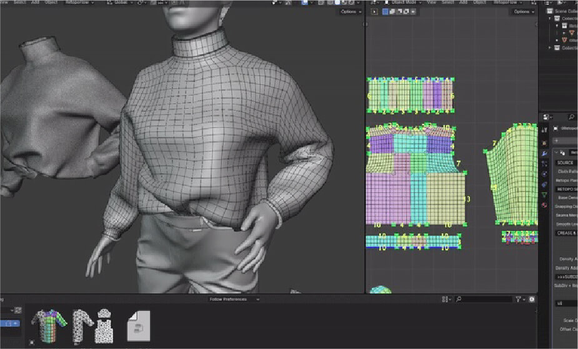This screenshot has width=578, height=349.
Task: Click the CREASE section button
Action: pos(565,233)
